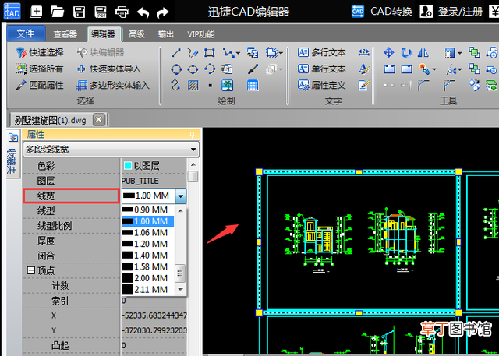Open the boundary selection tool dropdown
Viewport: 499px width, 356px height.
281,53
